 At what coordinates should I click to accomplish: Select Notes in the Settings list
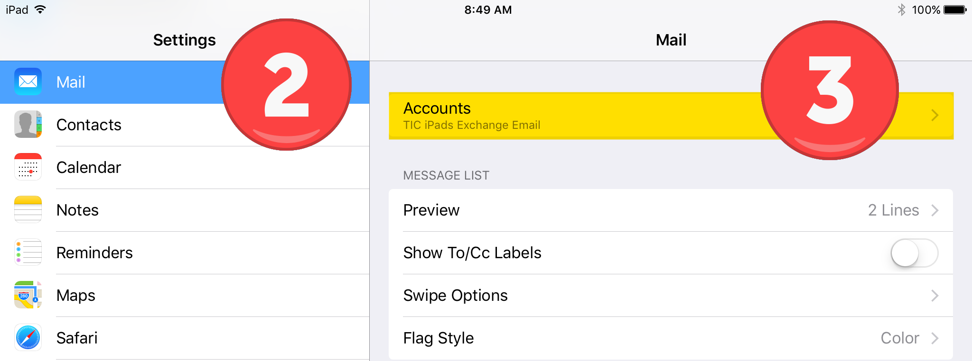point(78,210)
